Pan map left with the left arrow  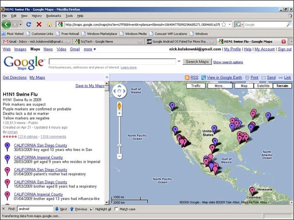tap(115, 91)
